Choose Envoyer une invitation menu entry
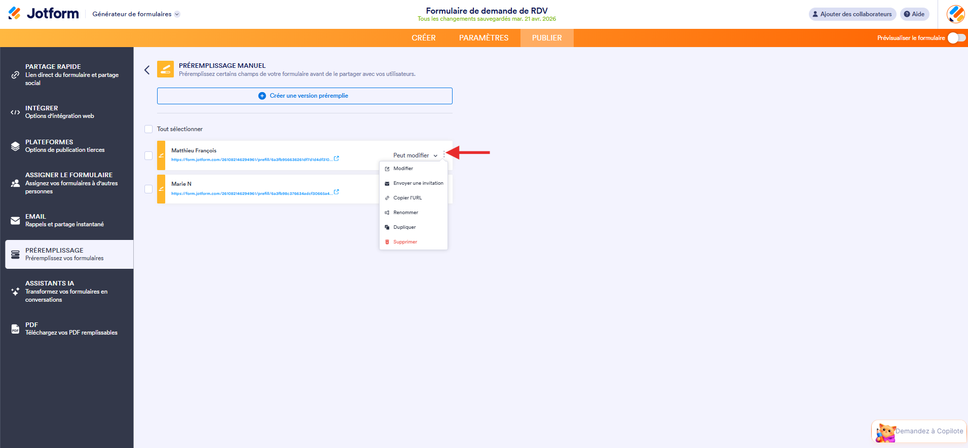Screen dimensions: 968x448 [414, 183]
